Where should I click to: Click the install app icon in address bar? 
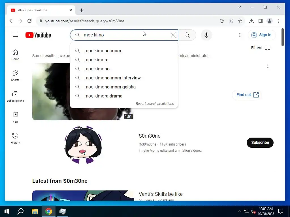click(x=222, y=21)
